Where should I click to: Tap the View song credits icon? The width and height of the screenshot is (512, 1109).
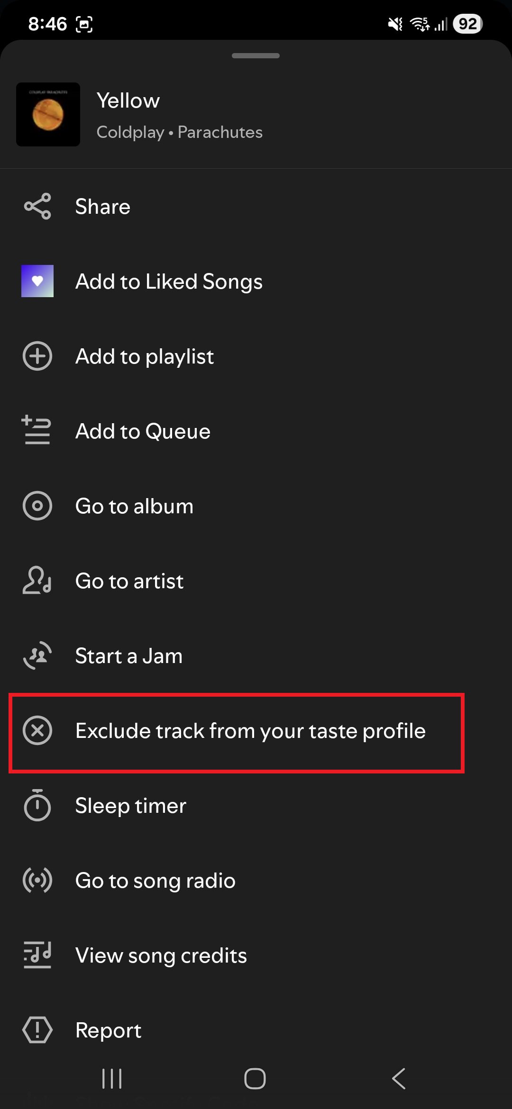[x=37, y=955]
